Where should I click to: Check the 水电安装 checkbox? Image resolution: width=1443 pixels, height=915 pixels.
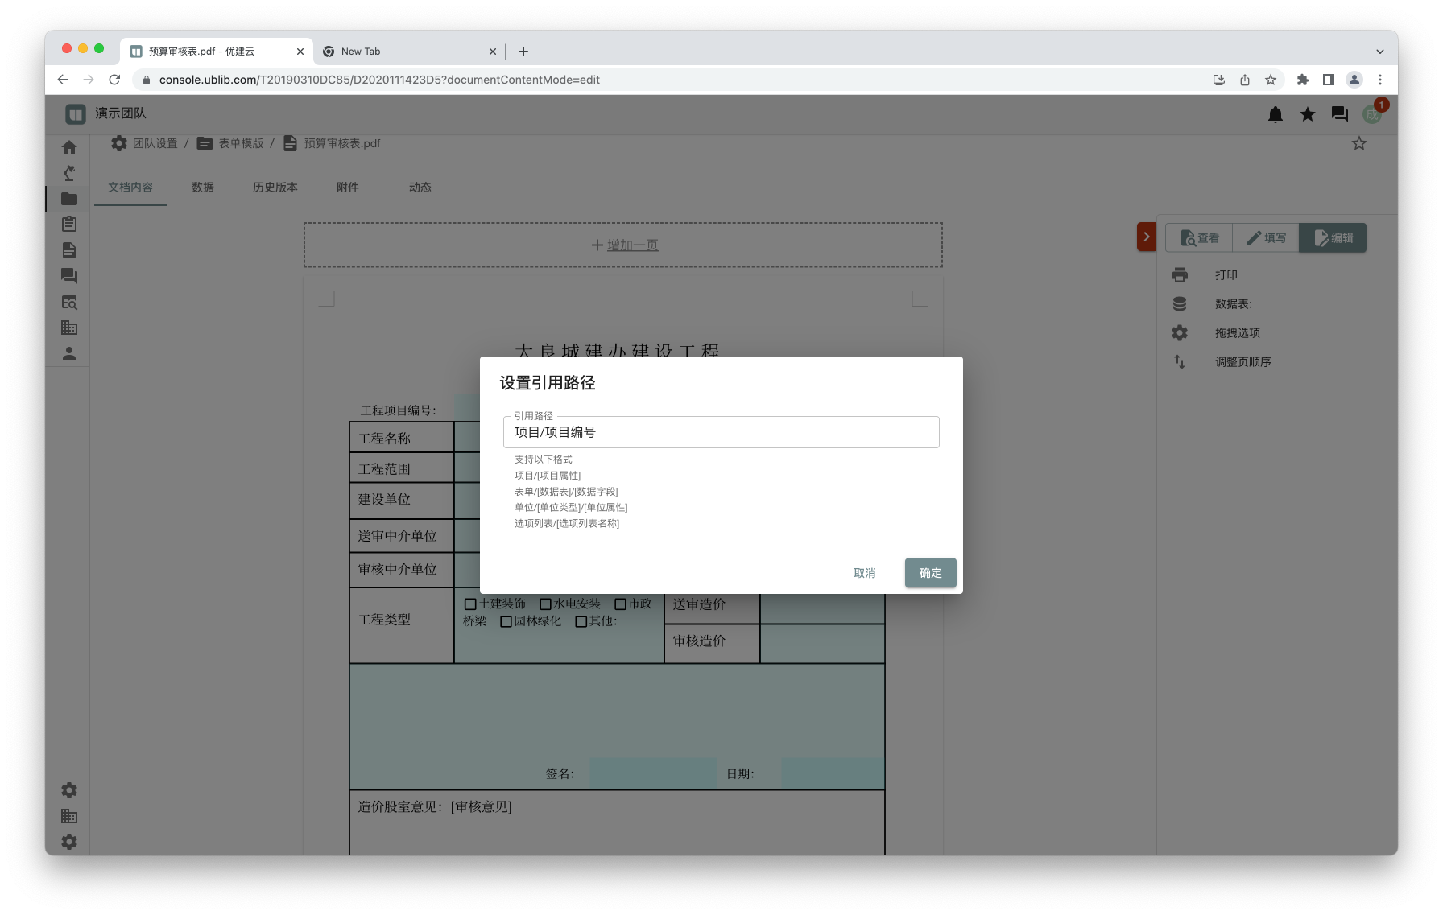pos(545,604)
